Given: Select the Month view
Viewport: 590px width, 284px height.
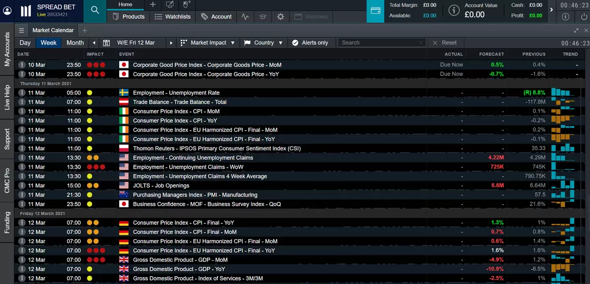Looking at the screenshot, I should pyautogui.click(x=75, y=43).
